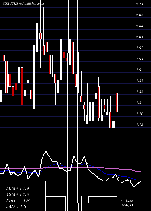Screen dimensions: 151x211
Task: Click the 12MA : 1.8 readout
Action: [18, 194]
